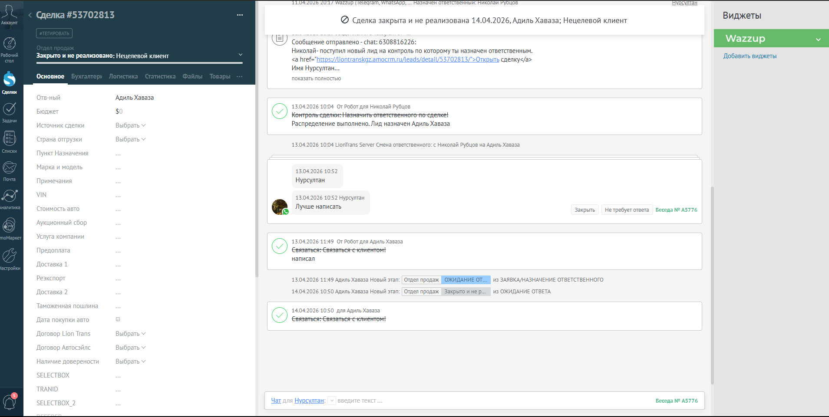Click the note document icon in feed
The height and width of the screenshot is (417, 829).
pos(280,38)
